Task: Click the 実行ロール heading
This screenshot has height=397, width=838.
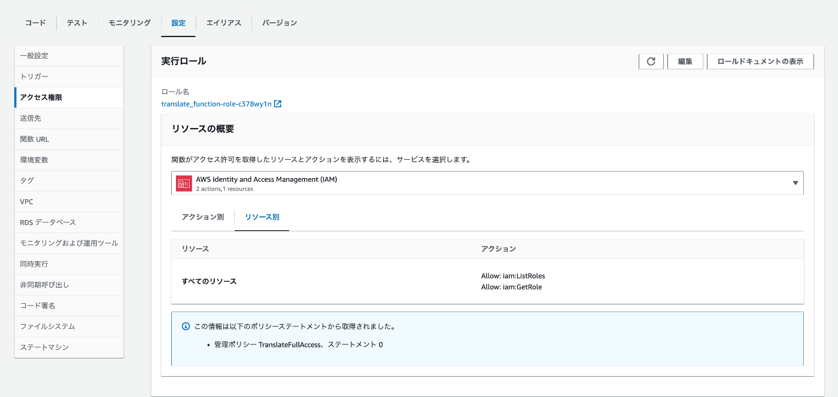Action: pyautogui.click(x=184, y=61)
